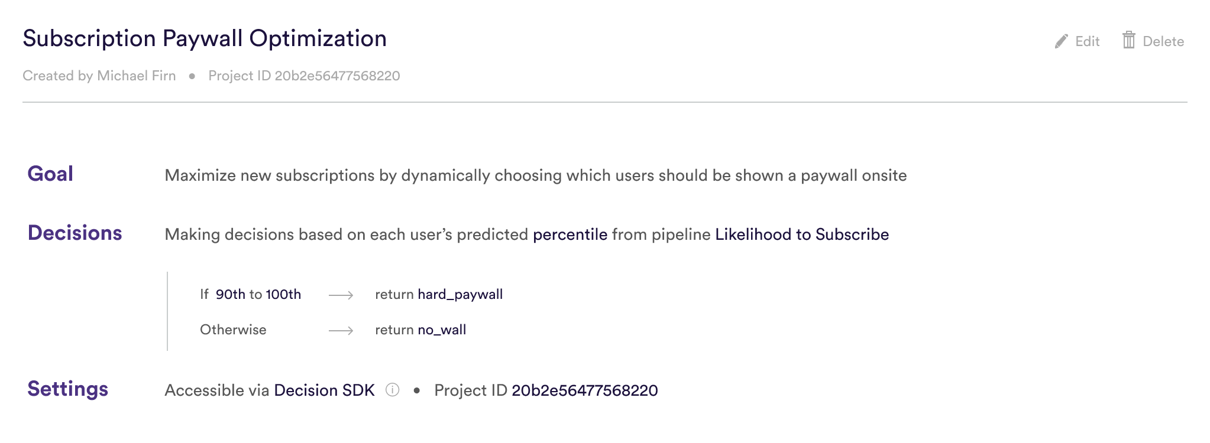Click the percentile link in Decisions
Screen dimensions: 1210x443
[570, 234]
